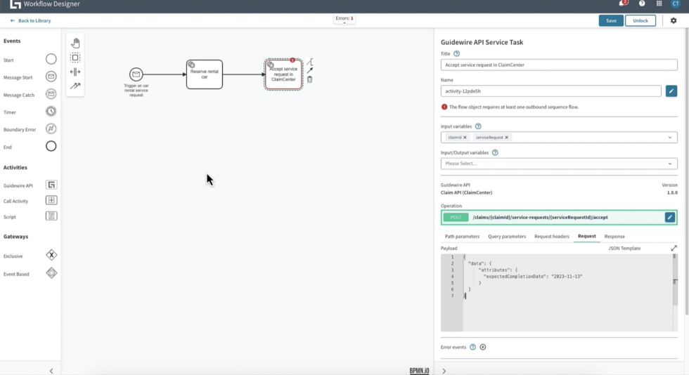
Task: Switch to Path parameters tab
Action: pyautogui.click(x=462, y=236)
